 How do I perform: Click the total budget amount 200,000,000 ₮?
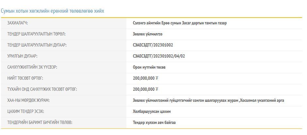pyautogui.click(x=146, y=78)
